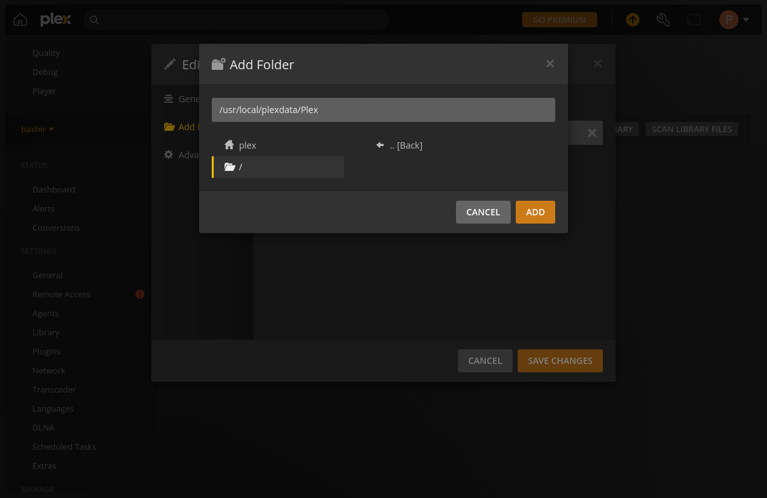
Task: Click SAVE CHANGES button
Action: point(560,361)
